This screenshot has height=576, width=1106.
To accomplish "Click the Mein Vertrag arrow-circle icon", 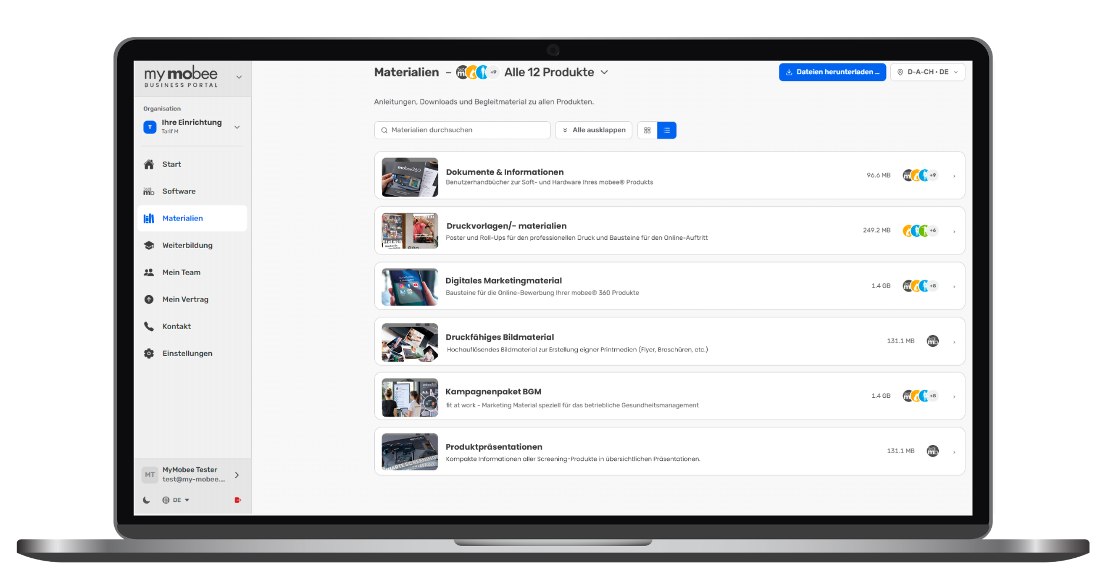I will 149,299.
